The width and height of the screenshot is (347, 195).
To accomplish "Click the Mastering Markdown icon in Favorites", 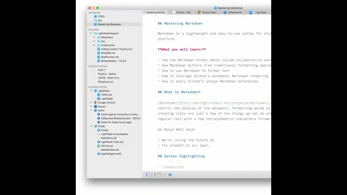I will tap(95, 24).
